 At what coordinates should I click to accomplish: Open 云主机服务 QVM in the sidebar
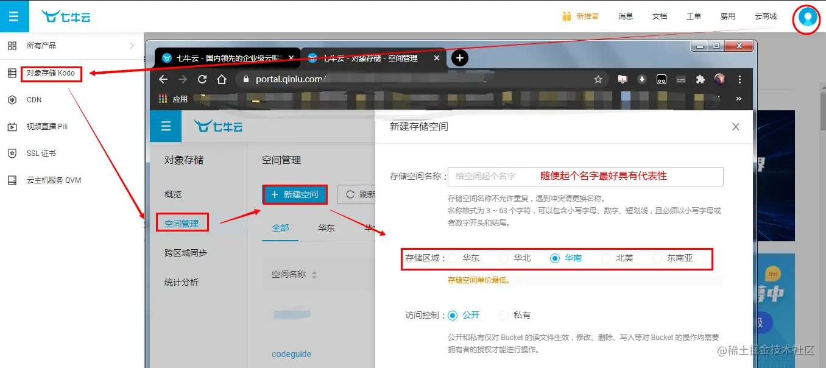[x=54, y=180]
